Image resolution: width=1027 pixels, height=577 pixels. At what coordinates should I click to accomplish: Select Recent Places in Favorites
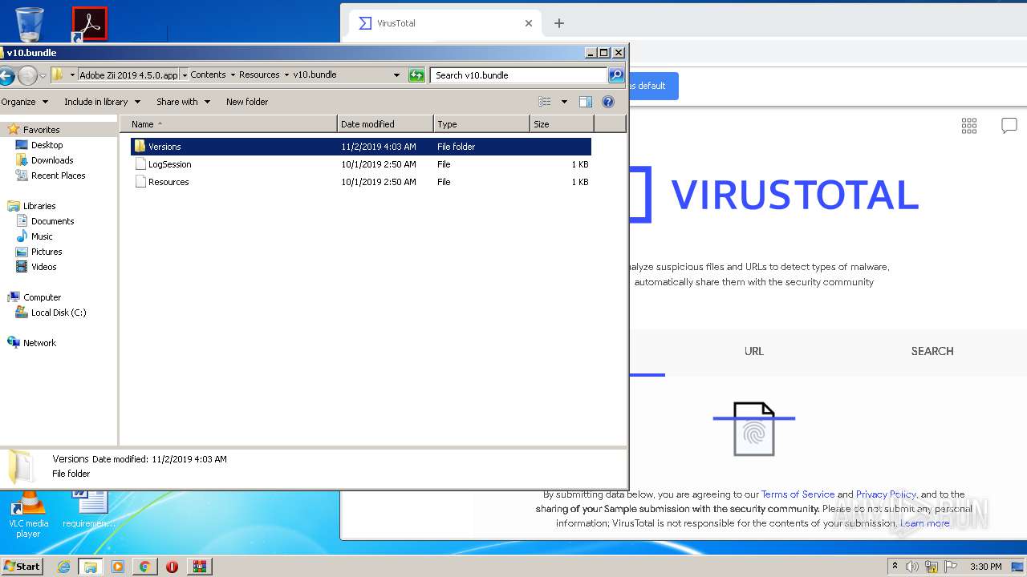point(58,176)
